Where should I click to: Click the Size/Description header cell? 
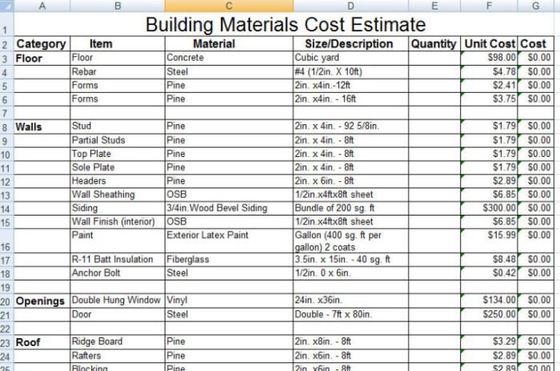[350, 43]
